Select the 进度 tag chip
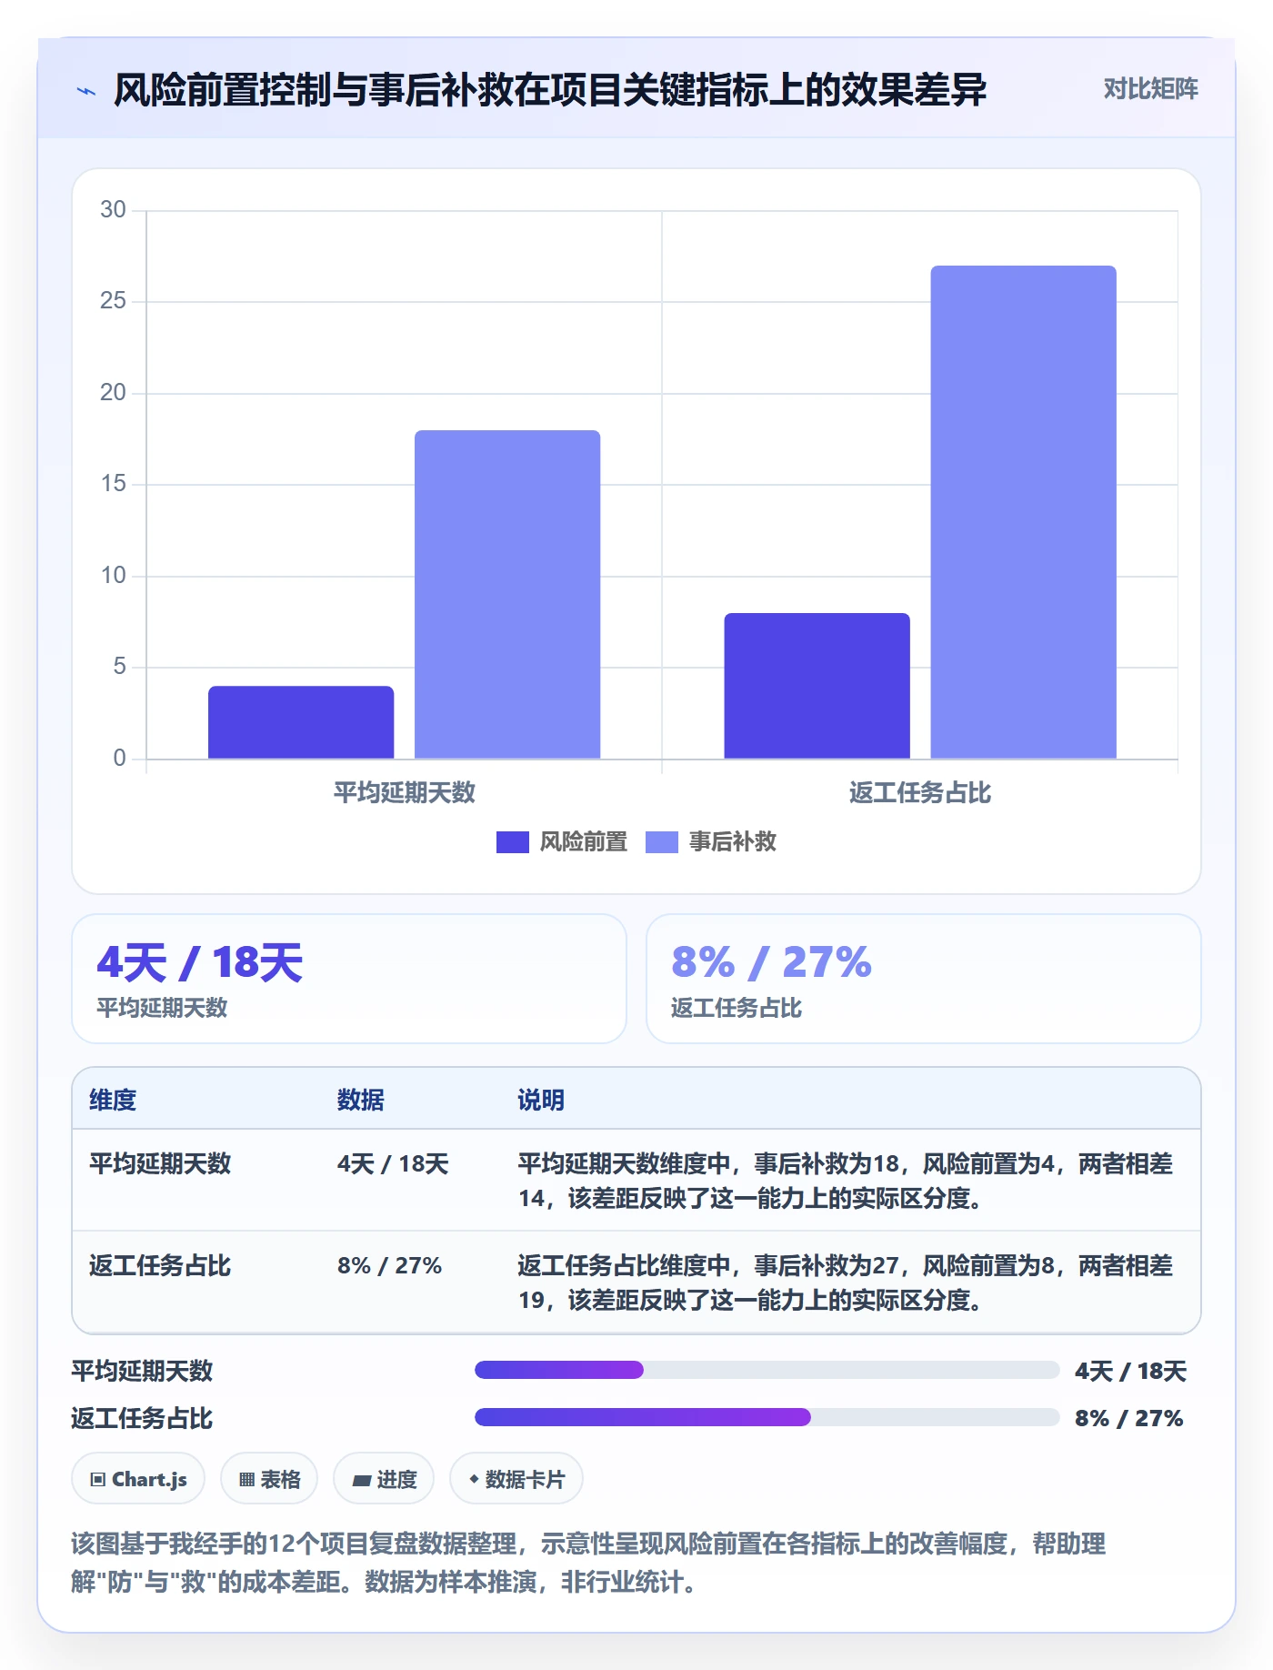 (x=384, y=1479)
